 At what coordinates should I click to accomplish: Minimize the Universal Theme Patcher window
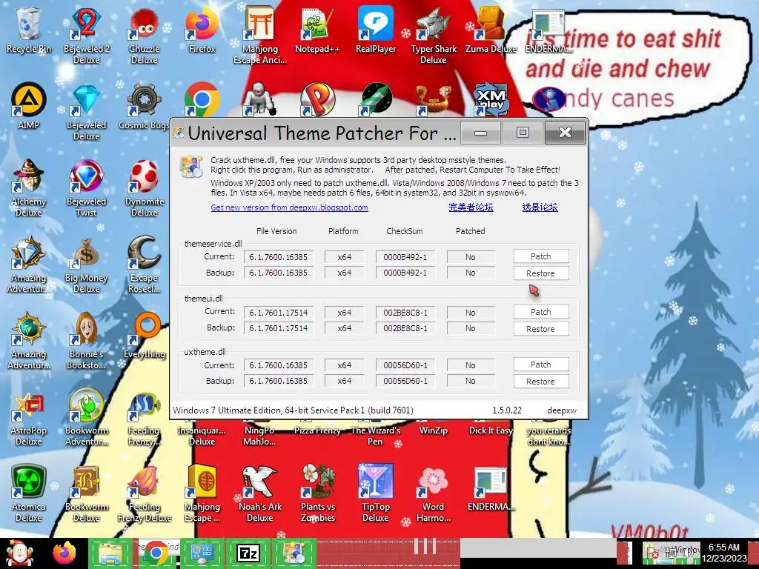click(480, 133)
